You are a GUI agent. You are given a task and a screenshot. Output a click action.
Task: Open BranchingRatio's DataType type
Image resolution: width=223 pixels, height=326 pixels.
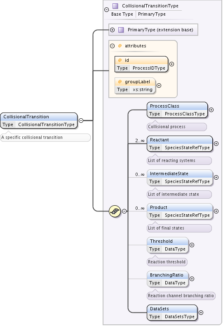point(175,283)
